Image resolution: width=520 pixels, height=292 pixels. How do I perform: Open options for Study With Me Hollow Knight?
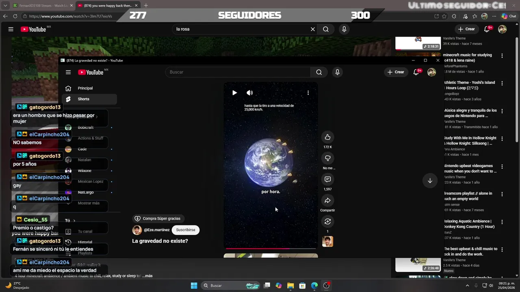pyautogui.click(x=502, y=139)
